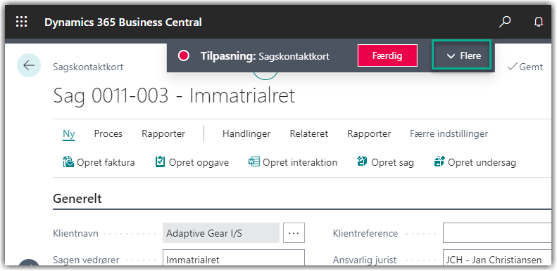Go back using the arrow button
Viewport: 557px width, 271px height.
tap(29, 65)
